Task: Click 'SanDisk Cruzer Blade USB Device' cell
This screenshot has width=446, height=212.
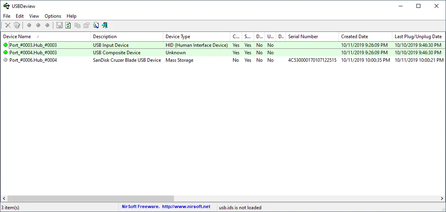Action: point(127,60)
